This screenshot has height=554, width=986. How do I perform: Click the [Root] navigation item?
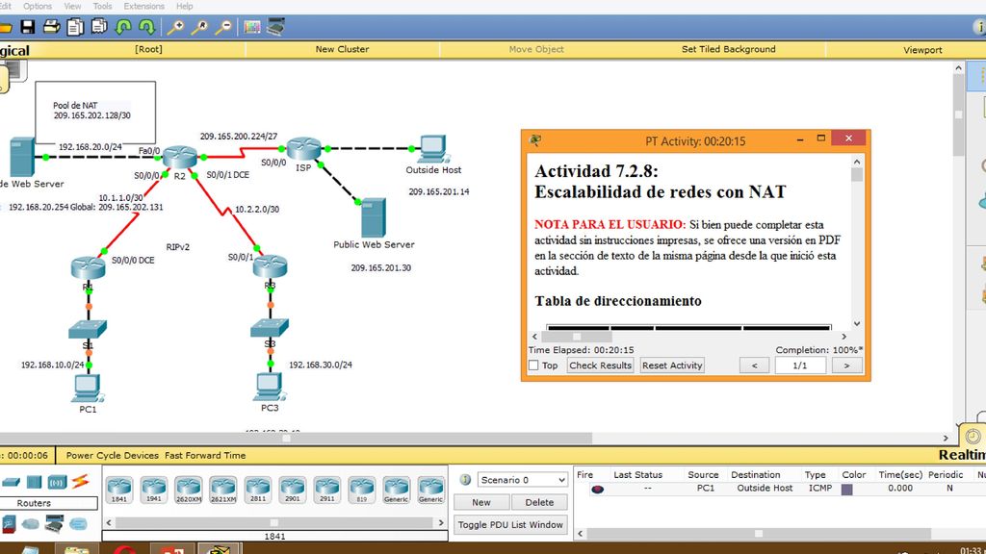(x=148, y=49)
